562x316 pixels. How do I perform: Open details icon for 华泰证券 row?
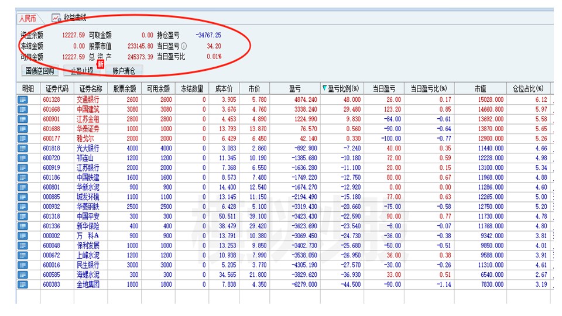[x=23, y=129]
